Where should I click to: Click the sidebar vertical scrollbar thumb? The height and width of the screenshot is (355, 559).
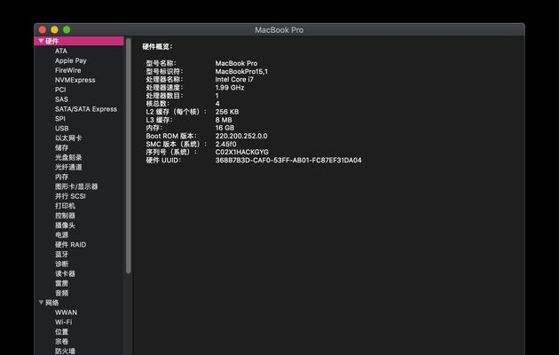(x=129, y=156)
